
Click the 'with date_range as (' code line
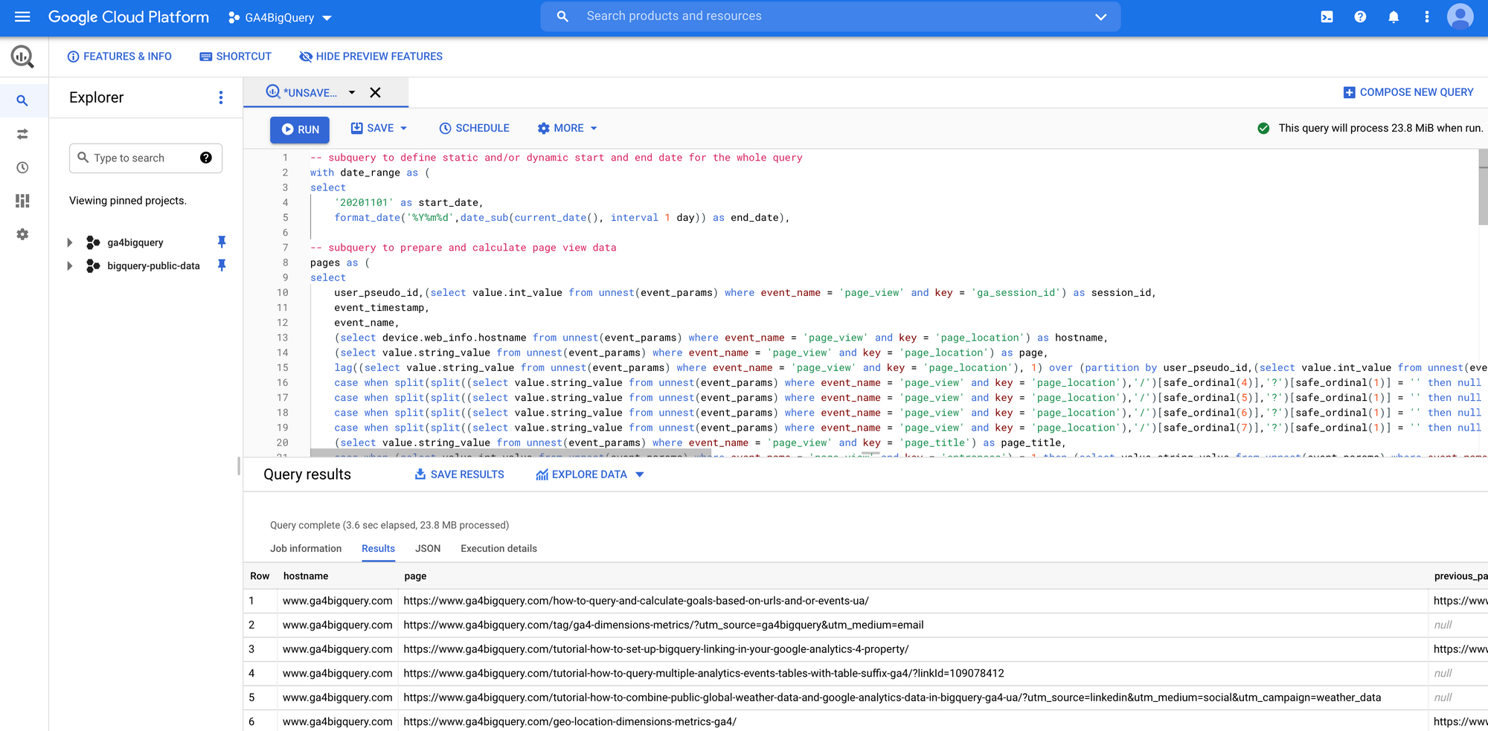coord(370,173)
